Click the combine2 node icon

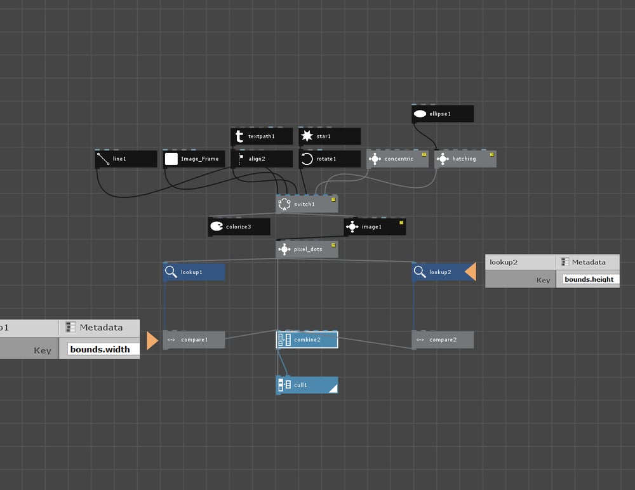[x=284, y=340]
